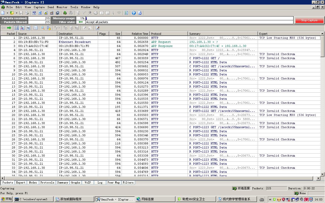Toggle the 0x hex view button
Image resolution: width=325 pixels, height=203 pixels.
(x=28, y=28)
